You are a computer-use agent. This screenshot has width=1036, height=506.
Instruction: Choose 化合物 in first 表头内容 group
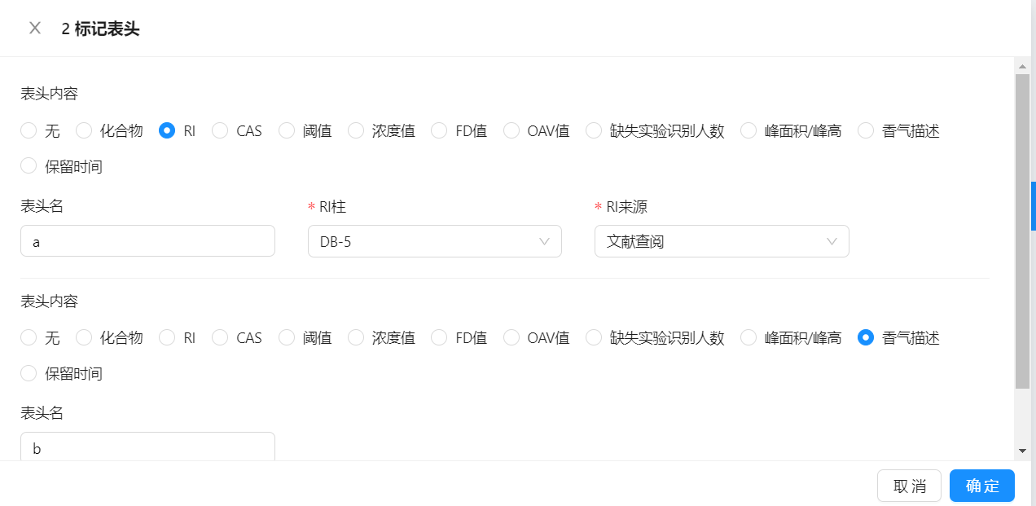point(83,130)
